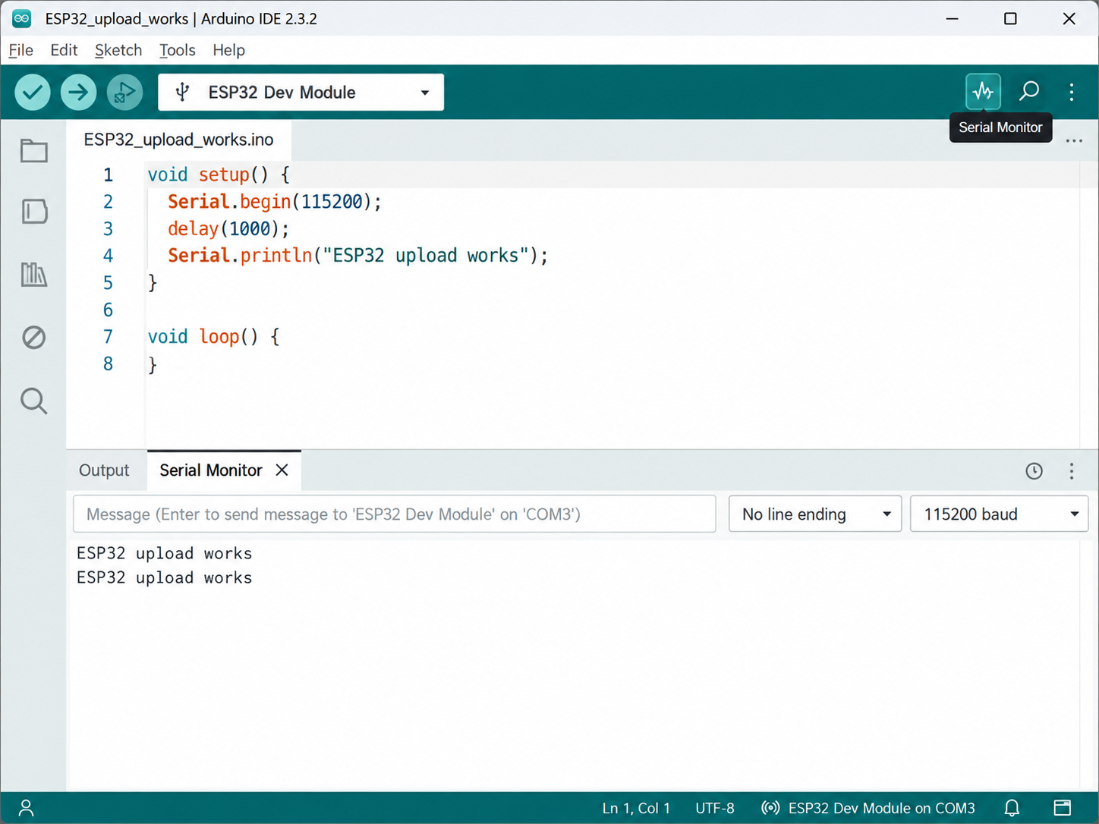Toggle the bottom panel icon in status bar
This screenshot has width=1099, height=824.
point(1063,808)
